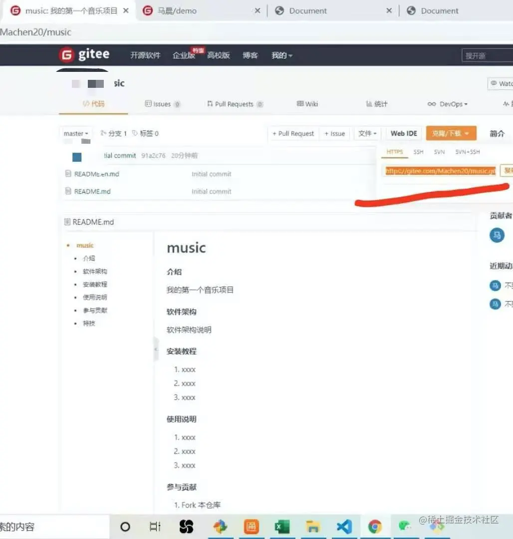Select the HTTPS clone tab
The width and height of the screenshot is (513, 539).
(x=394, y=152)
